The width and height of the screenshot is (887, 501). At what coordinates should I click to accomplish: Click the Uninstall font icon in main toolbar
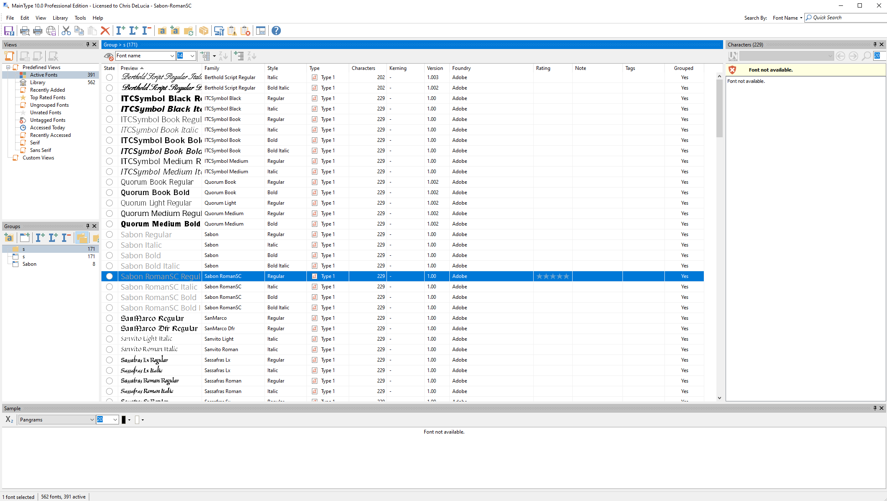146,31
